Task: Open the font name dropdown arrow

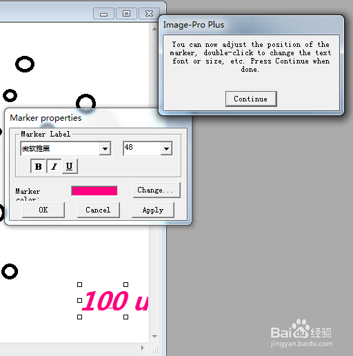Action: coord(105,148)
